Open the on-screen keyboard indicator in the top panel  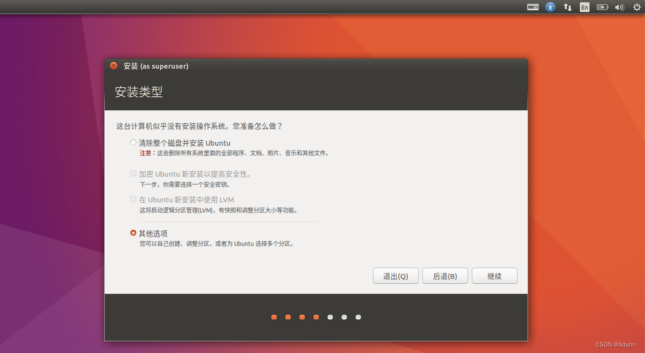[x=533, y=7]
